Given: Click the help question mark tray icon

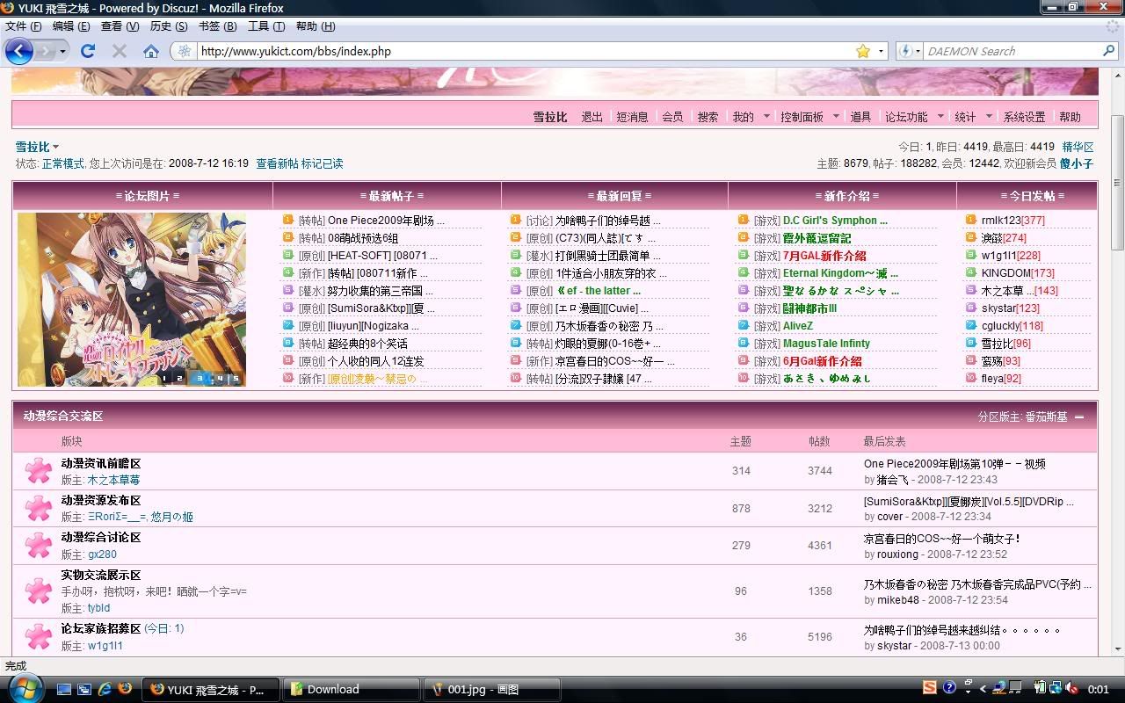Looking at the screenshot, I should pos(949,688).
